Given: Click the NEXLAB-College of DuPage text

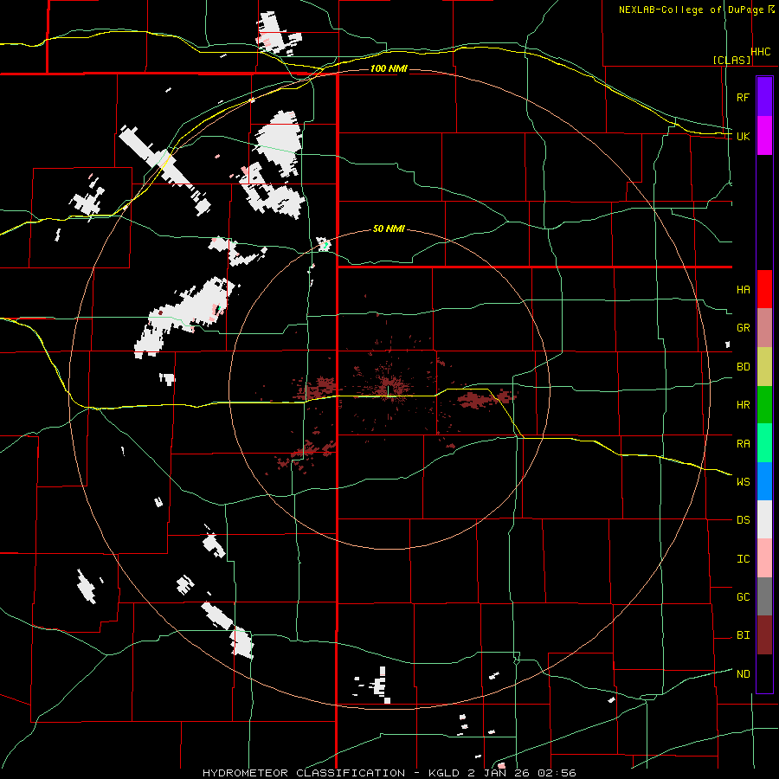Looking at the screenshot, I should [691, 10].
